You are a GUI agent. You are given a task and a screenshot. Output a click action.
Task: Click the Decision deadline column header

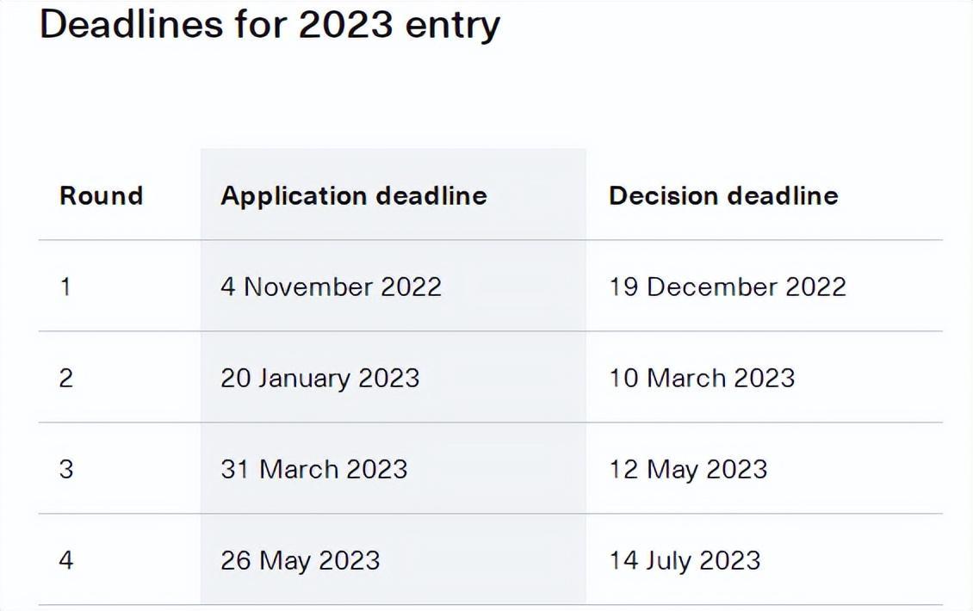point(723,196)
